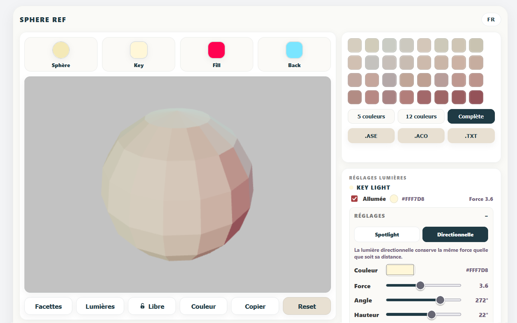Viewport: 517px width, 323px height.
Task: Choose the cyan Back light swatch
Action: pos(294,50)
